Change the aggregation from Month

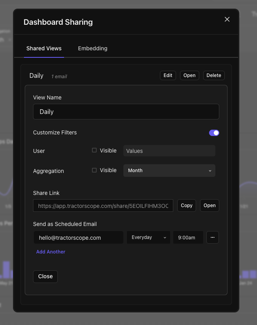click(x=169, y=171)
